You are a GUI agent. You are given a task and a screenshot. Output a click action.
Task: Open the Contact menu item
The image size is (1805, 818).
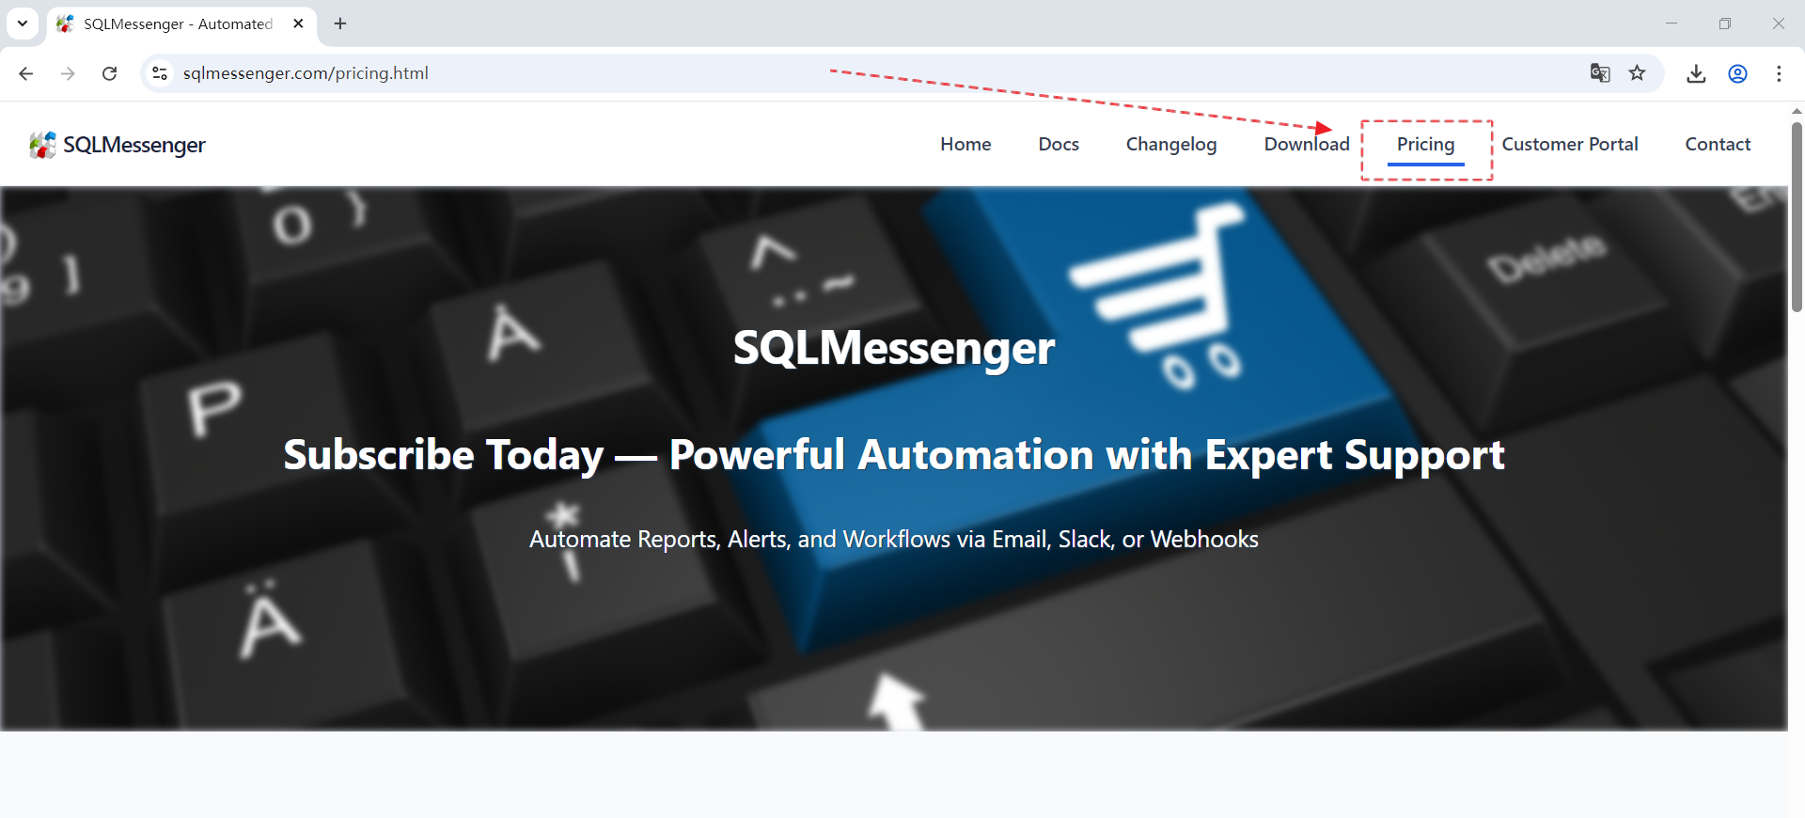pyautogui.click(x=1718, y=144)
